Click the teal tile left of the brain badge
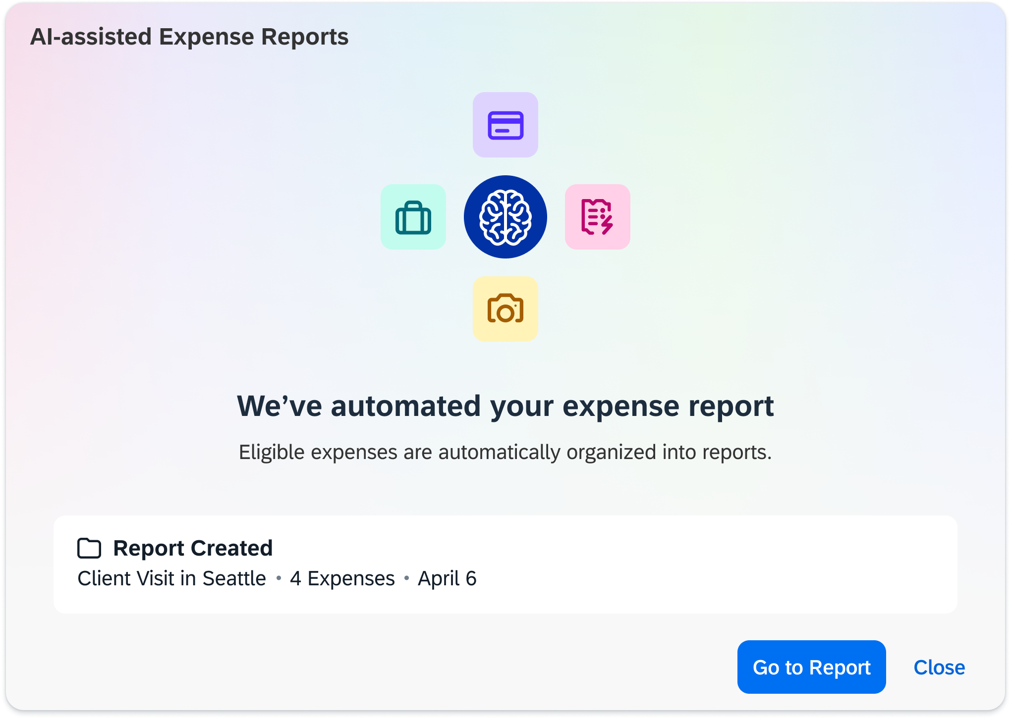1011x719 pixels. pyautogui.click(x=413, y=216)
